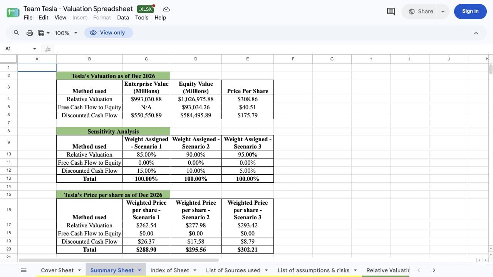Click the horizontal scrollbar thumb
Image resolution: width=493 pixels, height=277 pixels.
click(119, 260)
